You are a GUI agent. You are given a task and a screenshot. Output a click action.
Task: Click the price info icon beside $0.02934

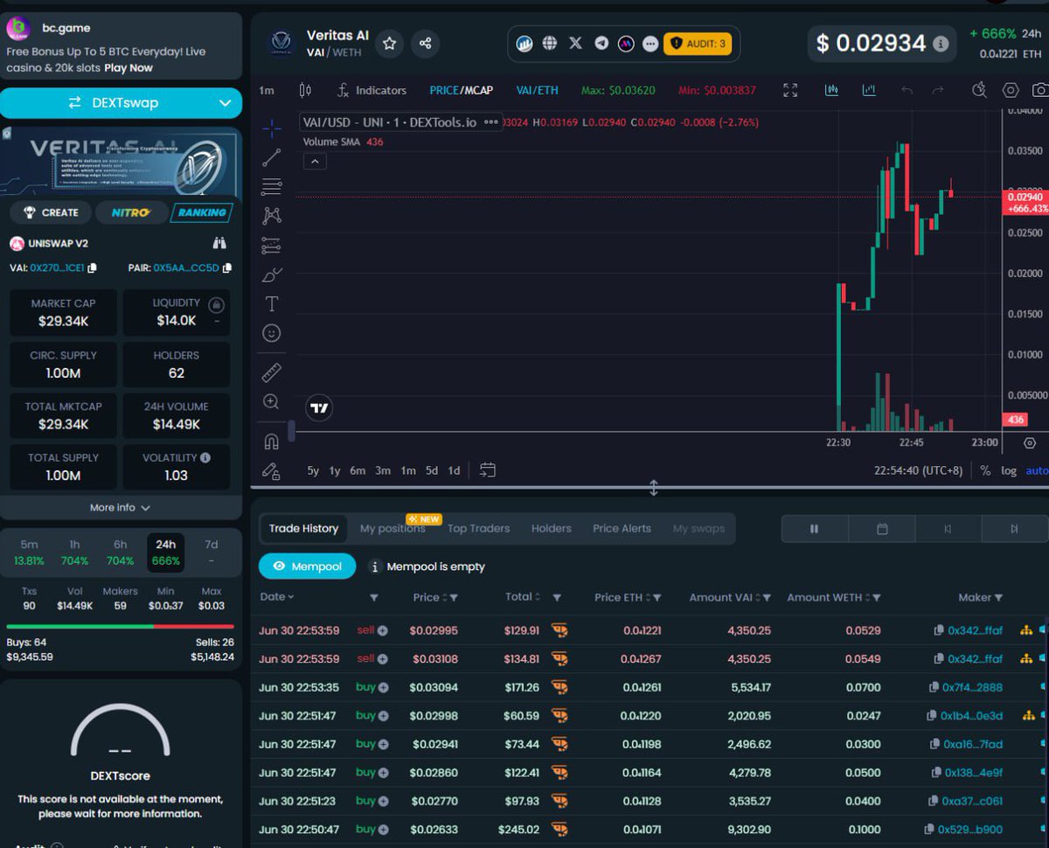coord(941,43)
